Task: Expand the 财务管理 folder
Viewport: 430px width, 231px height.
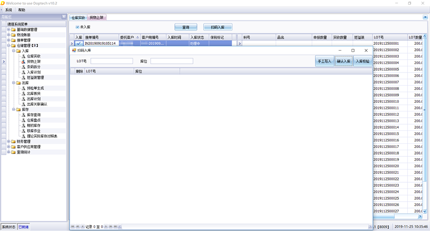Action: point(8,141)
